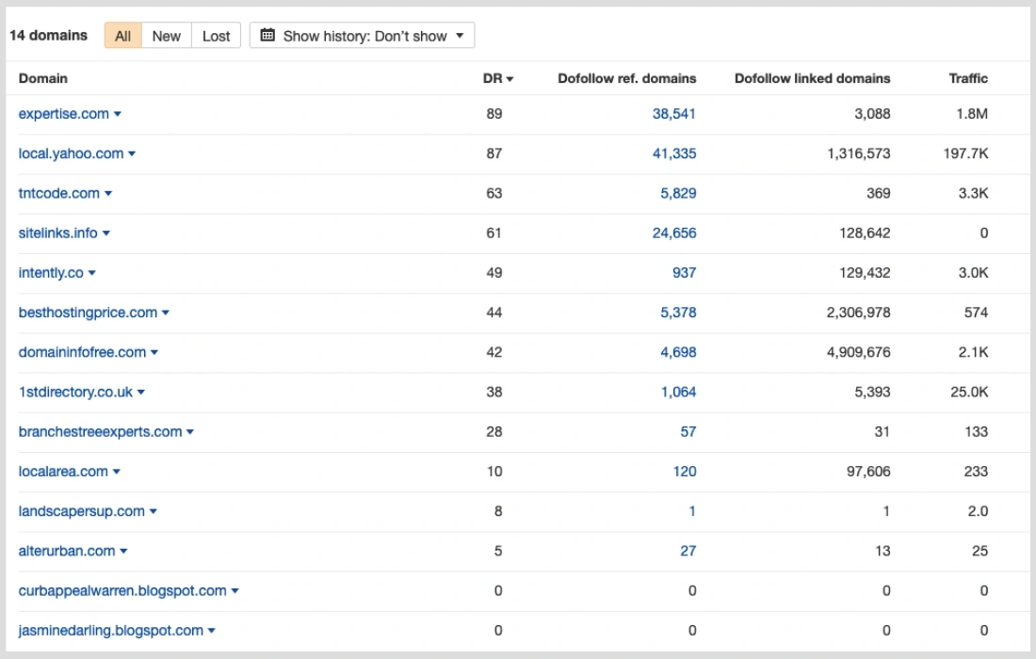Click the ref. domains link for landscapersup.com
This screenshot has height=659, width=1036.
point(692,511)
